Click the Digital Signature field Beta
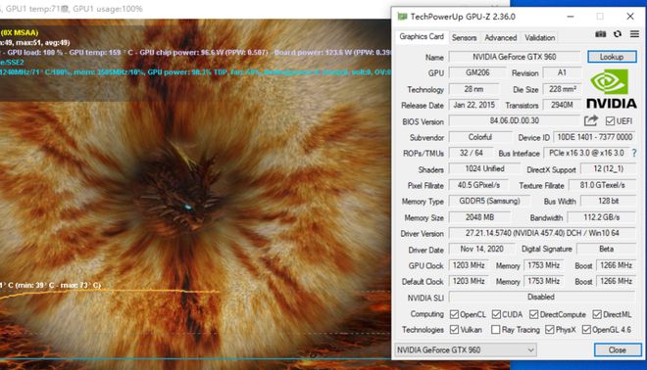 606,249
